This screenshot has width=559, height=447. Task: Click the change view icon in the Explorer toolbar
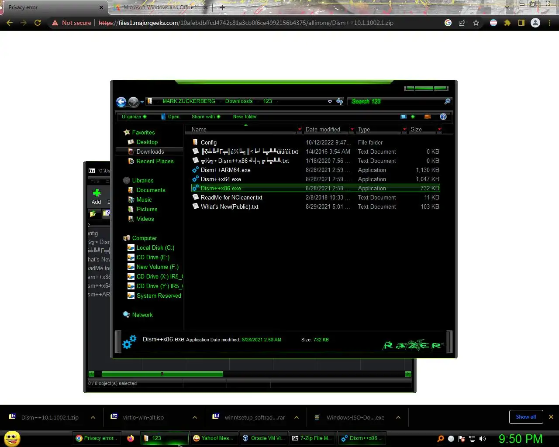404,117
